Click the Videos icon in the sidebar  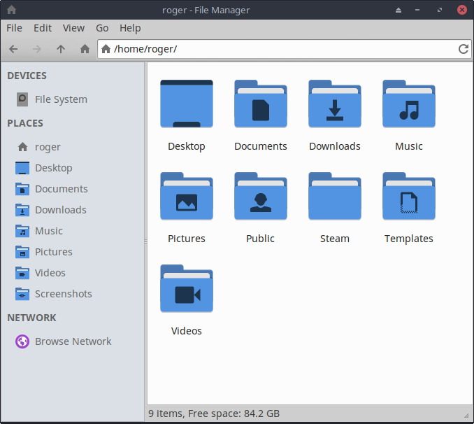coord(22,273)
